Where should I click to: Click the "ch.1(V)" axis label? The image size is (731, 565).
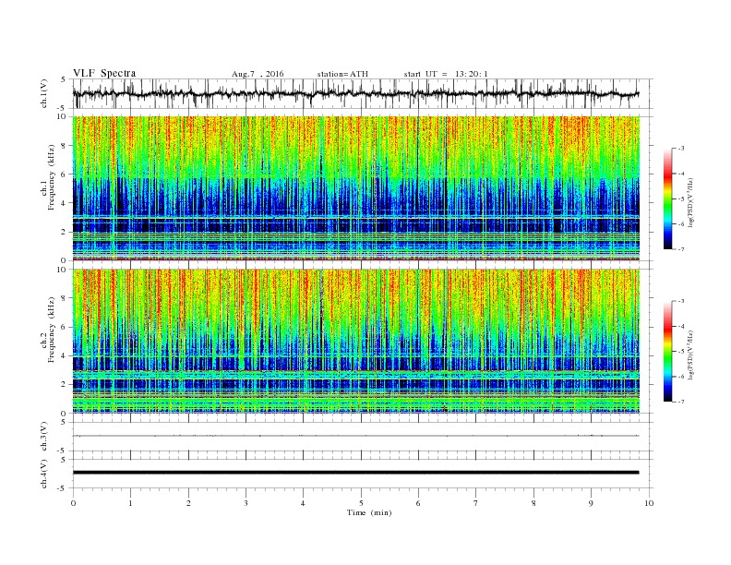pyautogui.click(x=44, y=93)
